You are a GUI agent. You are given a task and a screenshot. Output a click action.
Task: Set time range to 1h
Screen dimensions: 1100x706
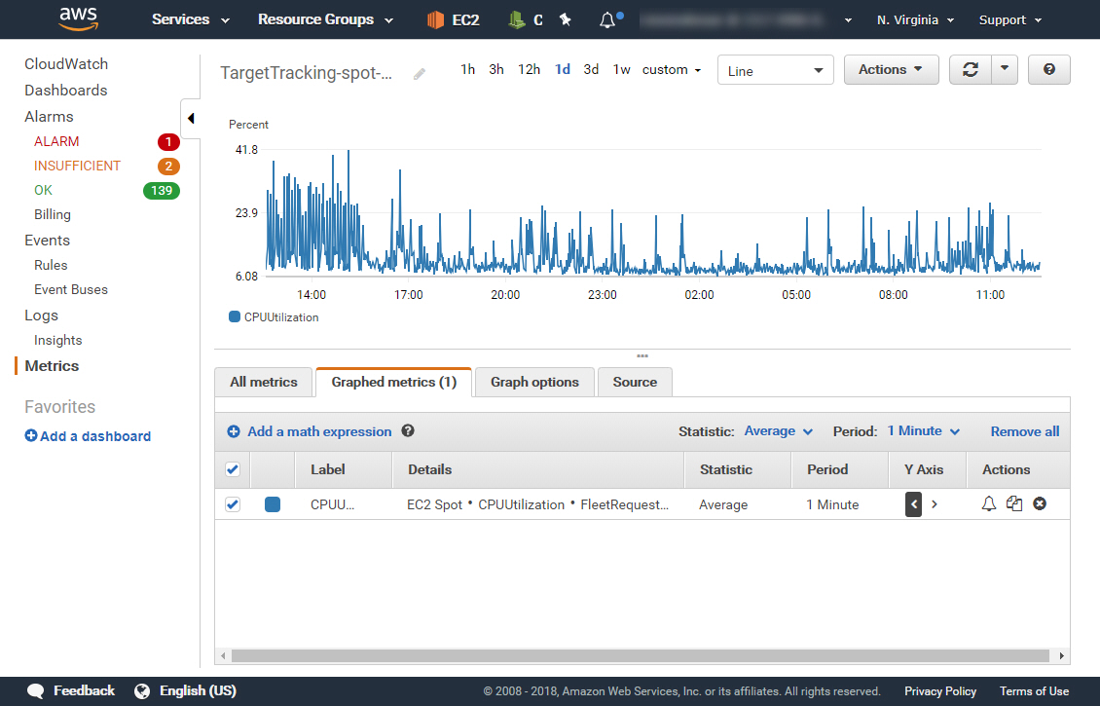click(468, 69)
